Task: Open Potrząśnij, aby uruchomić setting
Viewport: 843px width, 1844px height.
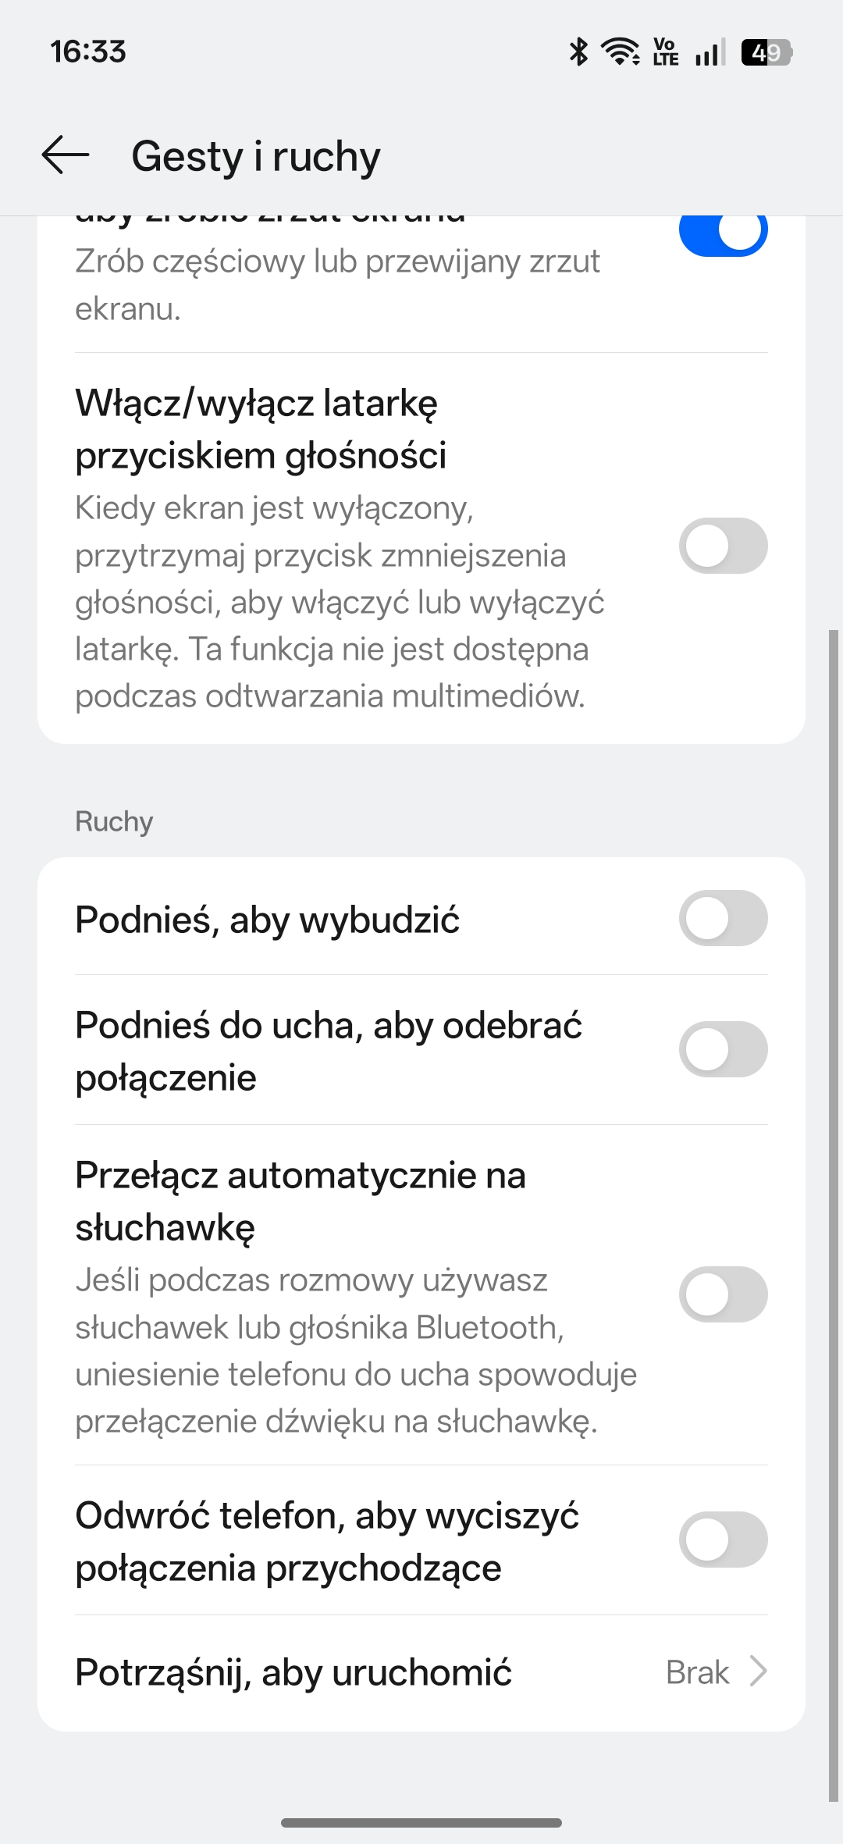Action: pyautogui.click(x=293, y=1672)
